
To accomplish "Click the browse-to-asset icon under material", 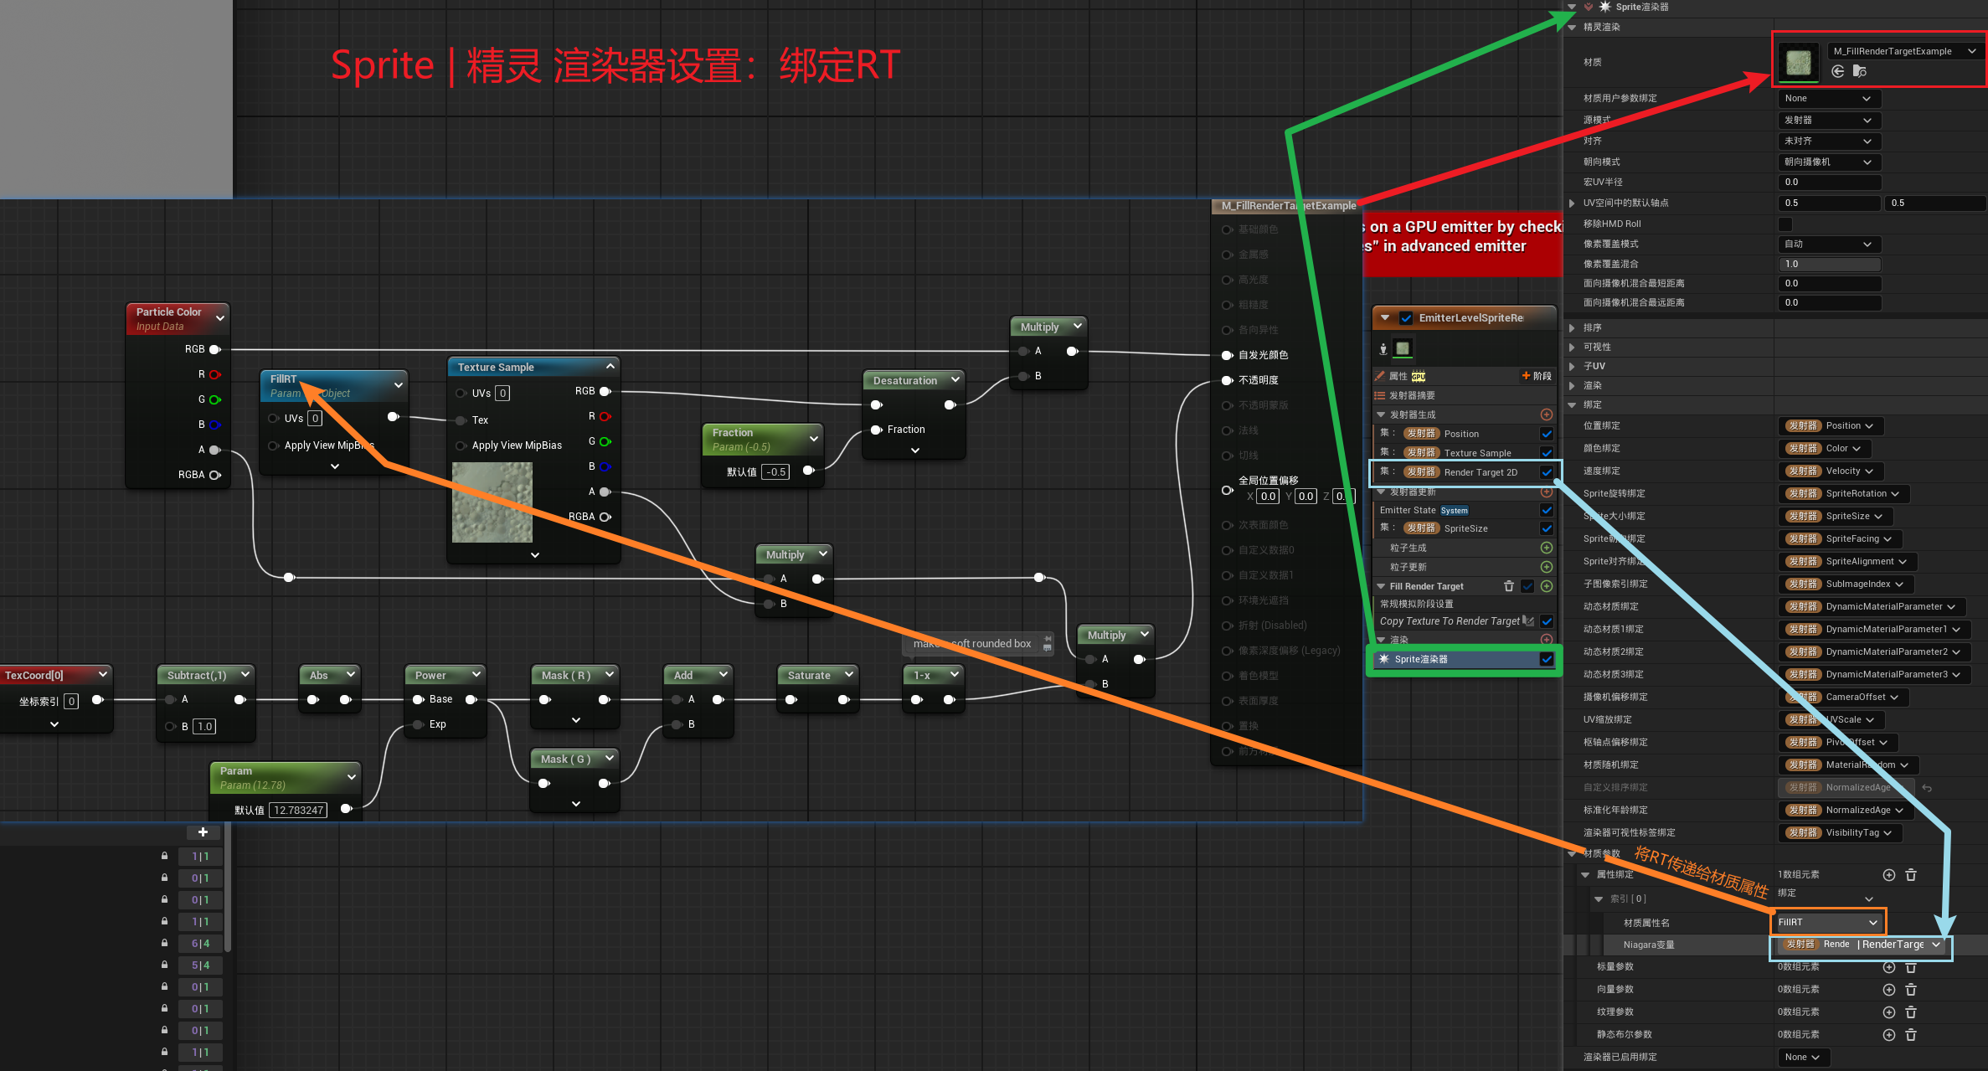I will tap(1860, 71).
